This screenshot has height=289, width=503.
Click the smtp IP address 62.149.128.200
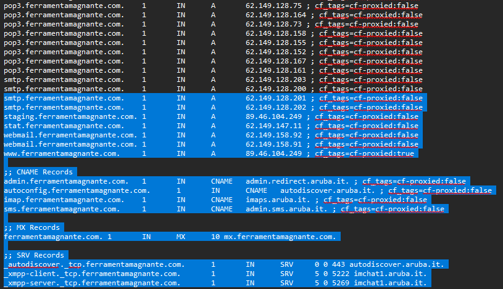click(x=276, y=89)
